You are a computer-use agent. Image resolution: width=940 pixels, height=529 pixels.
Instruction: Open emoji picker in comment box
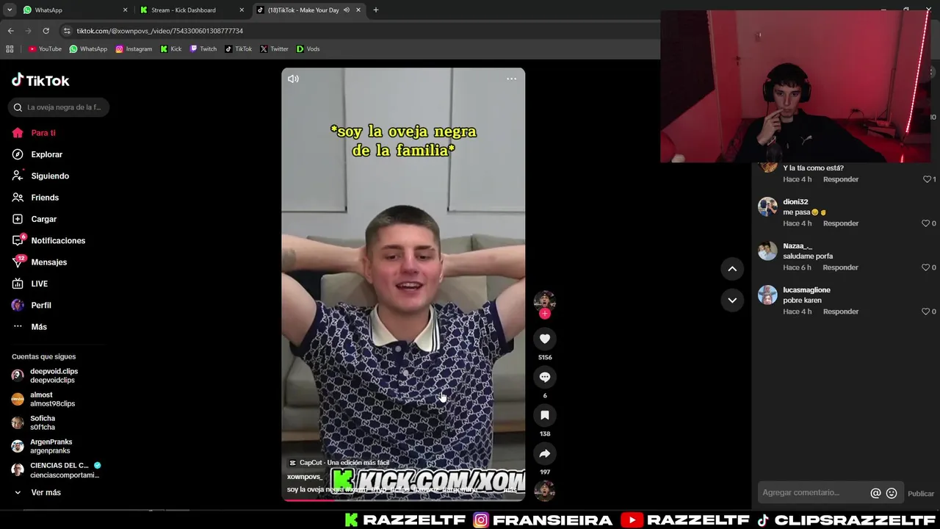point(892,493)
